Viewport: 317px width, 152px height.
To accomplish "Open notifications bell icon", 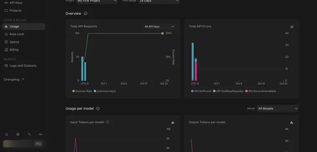I will click(7, 135).
